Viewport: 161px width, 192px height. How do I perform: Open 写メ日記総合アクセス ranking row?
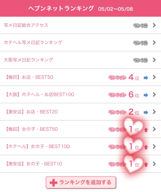tap(80, 25)
